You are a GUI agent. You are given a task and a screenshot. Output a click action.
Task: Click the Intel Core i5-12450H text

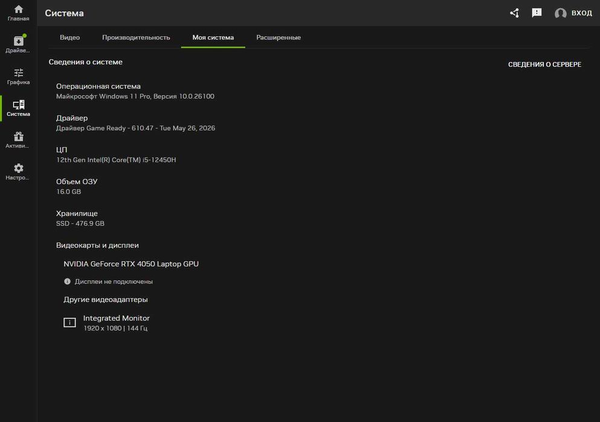pyautogui.click(x=116, y=160)
